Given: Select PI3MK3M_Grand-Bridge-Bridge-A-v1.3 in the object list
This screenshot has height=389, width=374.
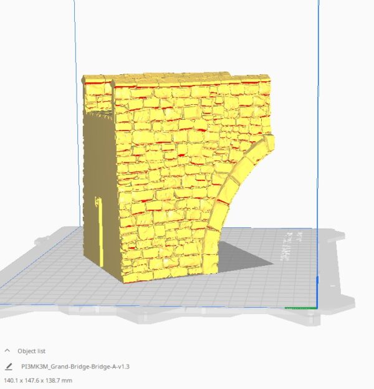Looking at the screenshot, I should [75, 367].
